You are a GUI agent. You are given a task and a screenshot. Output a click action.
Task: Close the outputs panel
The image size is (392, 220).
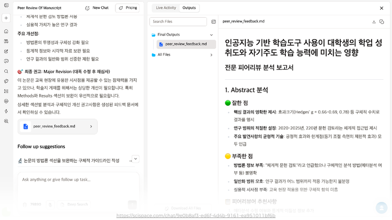coord(382,8)
